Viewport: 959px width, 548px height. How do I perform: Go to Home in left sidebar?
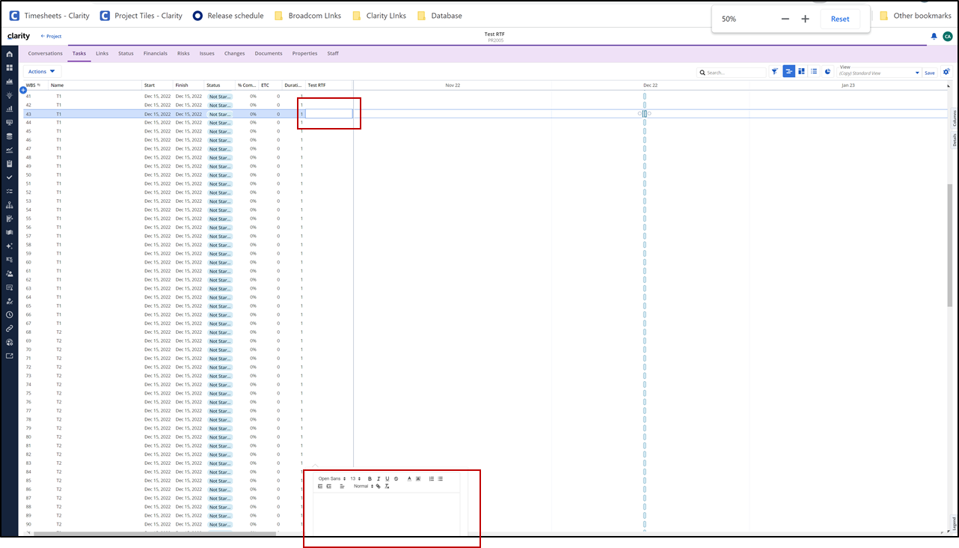coord(10,54)
